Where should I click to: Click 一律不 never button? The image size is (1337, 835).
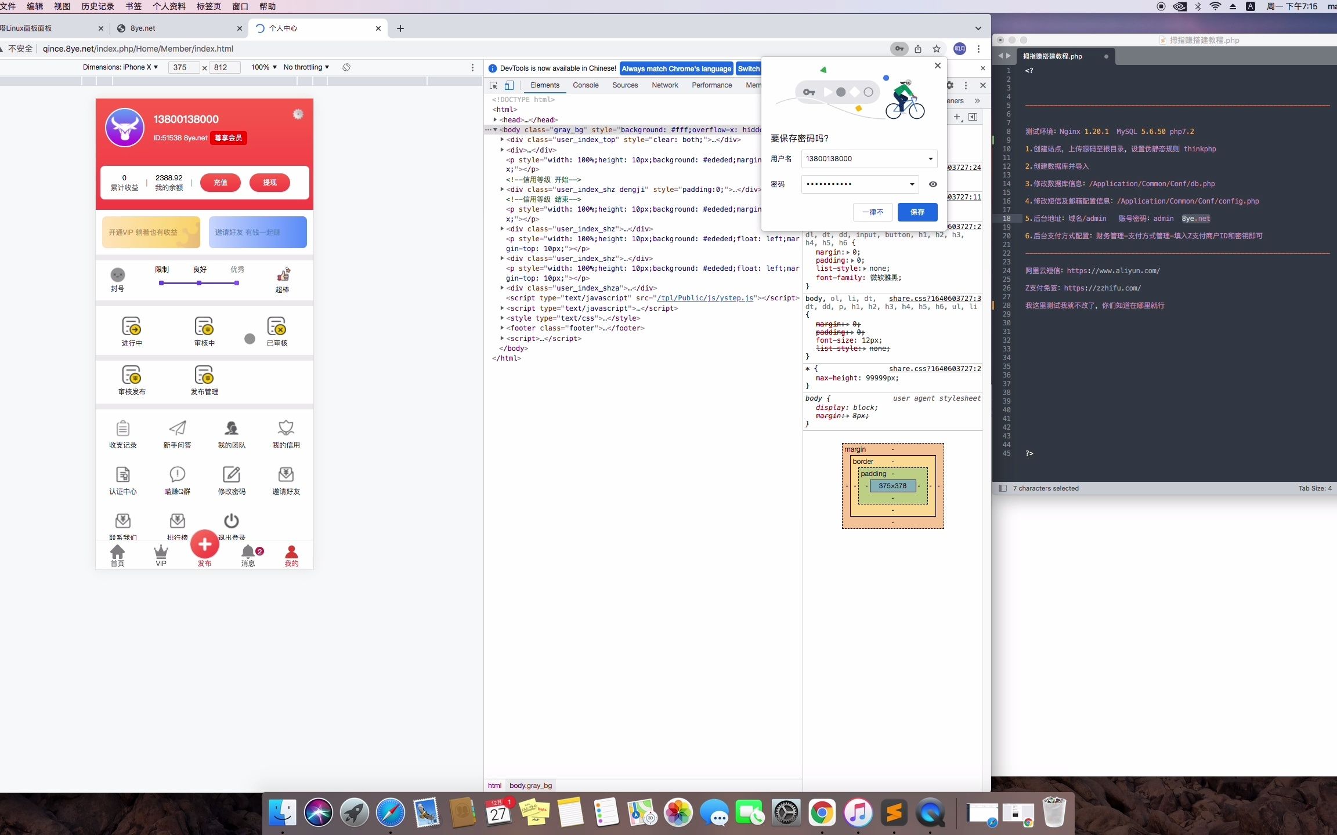[x=873, y=212]
